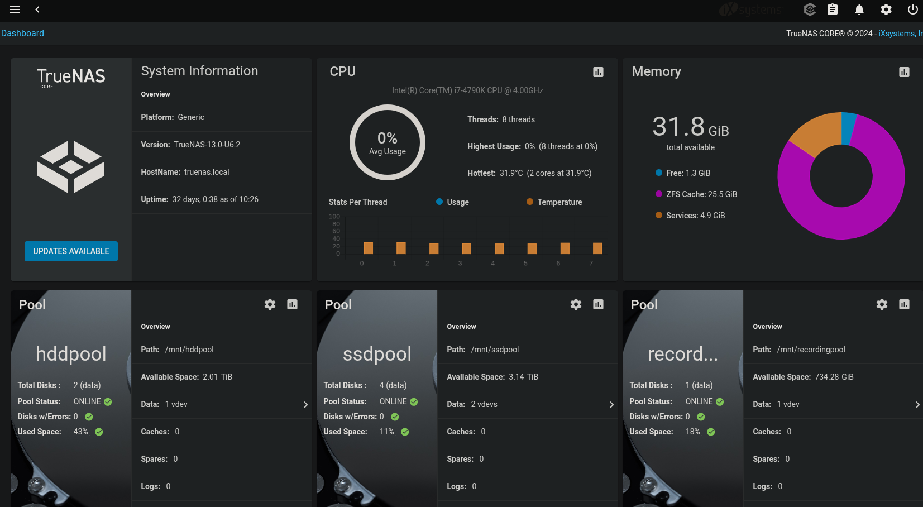This screenshot has width=923, height=507.
Task: Click recordingpool Disks w/Errors checkmark
Action: (x=701, y=417)
